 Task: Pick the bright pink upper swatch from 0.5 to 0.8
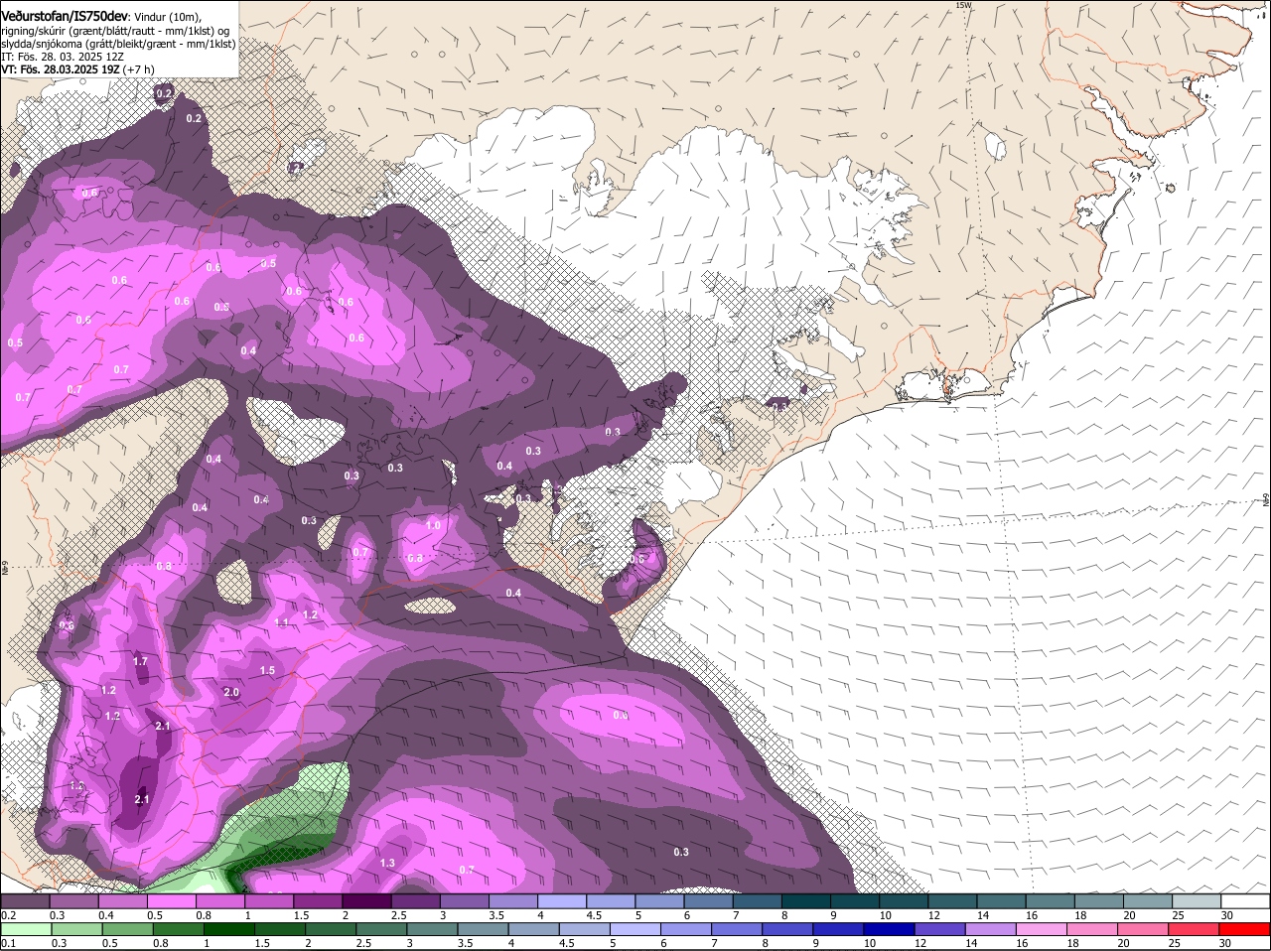172,901
